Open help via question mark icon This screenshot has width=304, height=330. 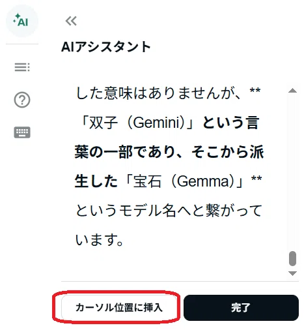click(x=22, y=100)
